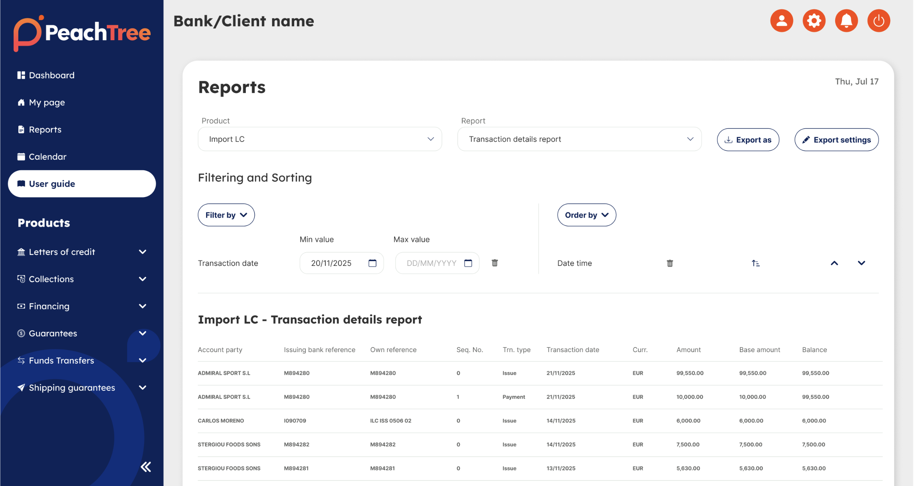914x486 pixels.
Task: Click the Amount column header
Action: 688,349
